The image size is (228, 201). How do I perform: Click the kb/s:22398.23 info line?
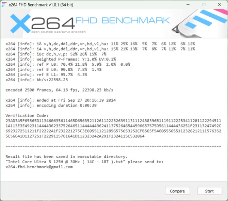(x=37, y=80)
